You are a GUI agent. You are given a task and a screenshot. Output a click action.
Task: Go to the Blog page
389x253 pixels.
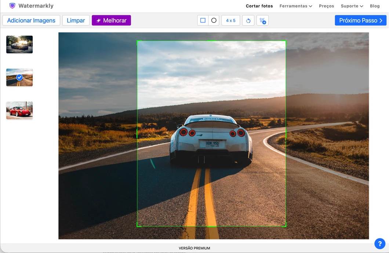tap(375, 6)
